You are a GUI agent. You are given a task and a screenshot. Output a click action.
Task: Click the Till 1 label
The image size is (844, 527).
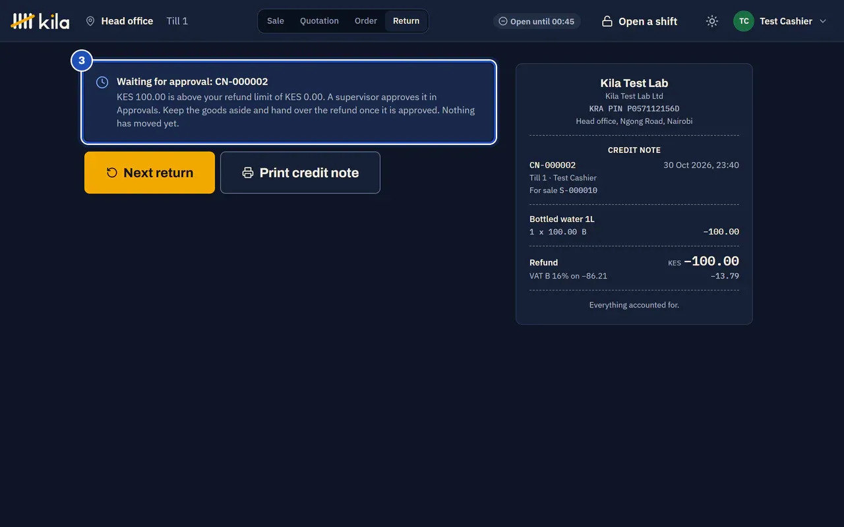point(177,21)
